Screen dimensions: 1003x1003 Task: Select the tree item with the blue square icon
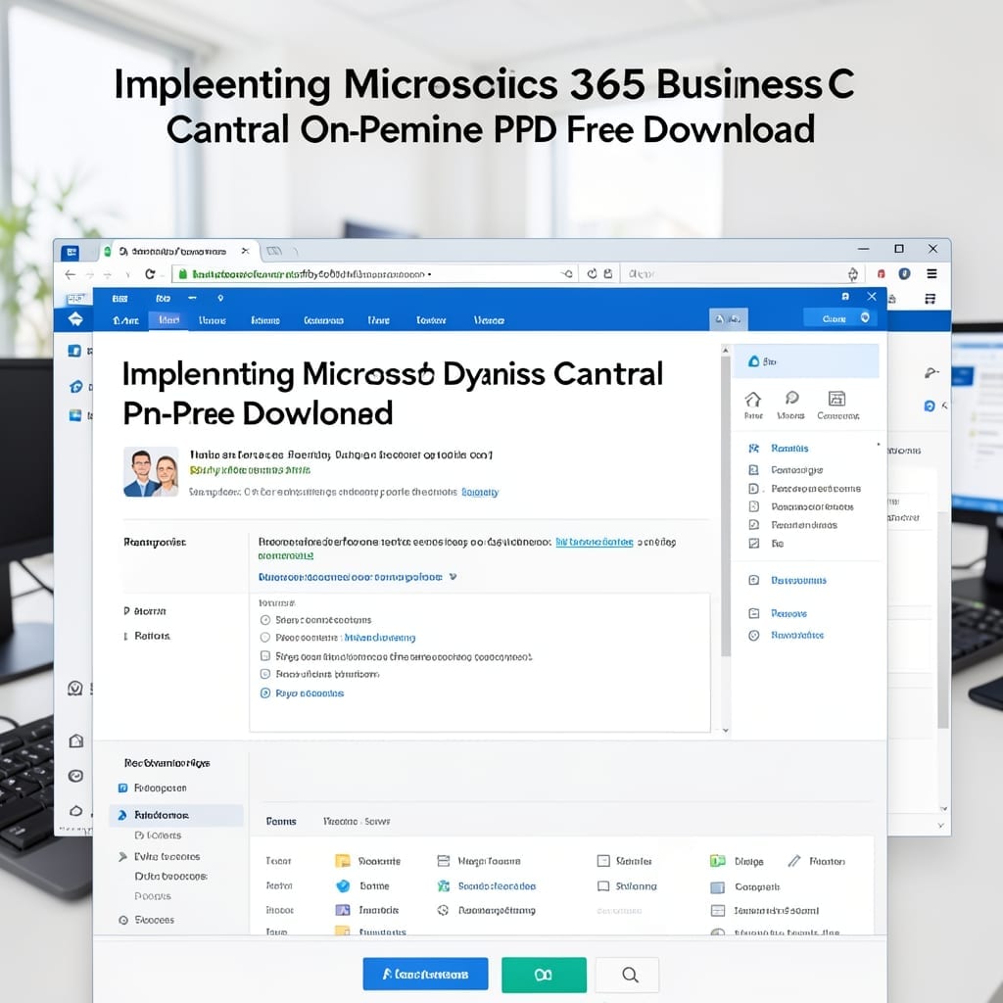pos(153,788)
